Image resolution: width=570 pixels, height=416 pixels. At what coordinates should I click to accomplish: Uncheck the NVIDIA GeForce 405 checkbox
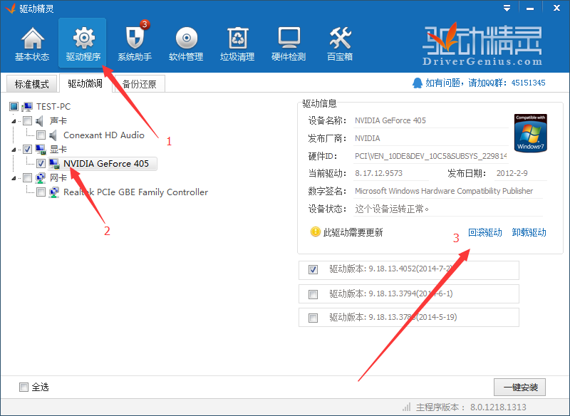[x=41, y=164]
